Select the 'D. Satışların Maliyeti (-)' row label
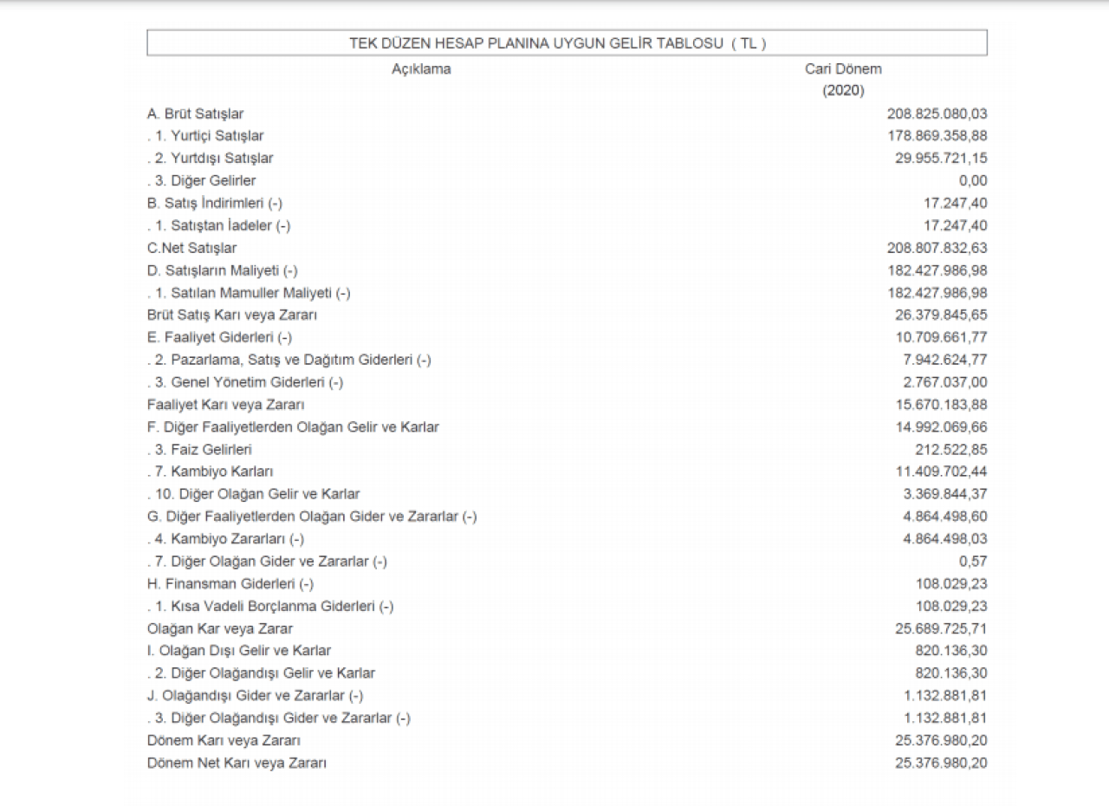 click(223, 270)
